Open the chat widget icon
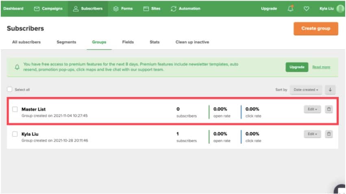The width and height of the screenshot is (346, 194). point(341,190)
